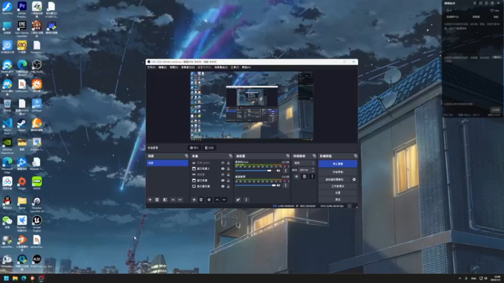Image resolution: width=504 pixels, height=283 pixels.
Task: Open the 停靠窗口(D) menu
Action: pyautogui.click(x=188, y=67)
